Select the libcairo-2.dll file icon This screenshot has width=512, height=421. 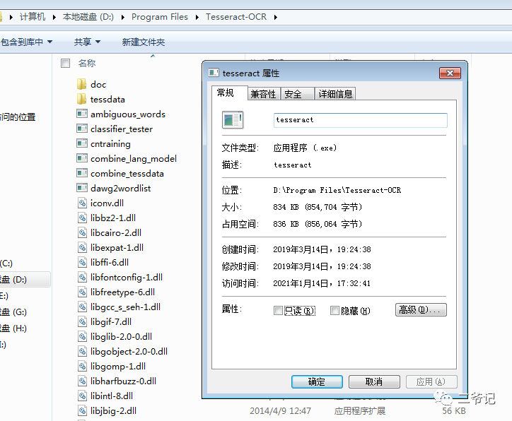pos(82,232)
